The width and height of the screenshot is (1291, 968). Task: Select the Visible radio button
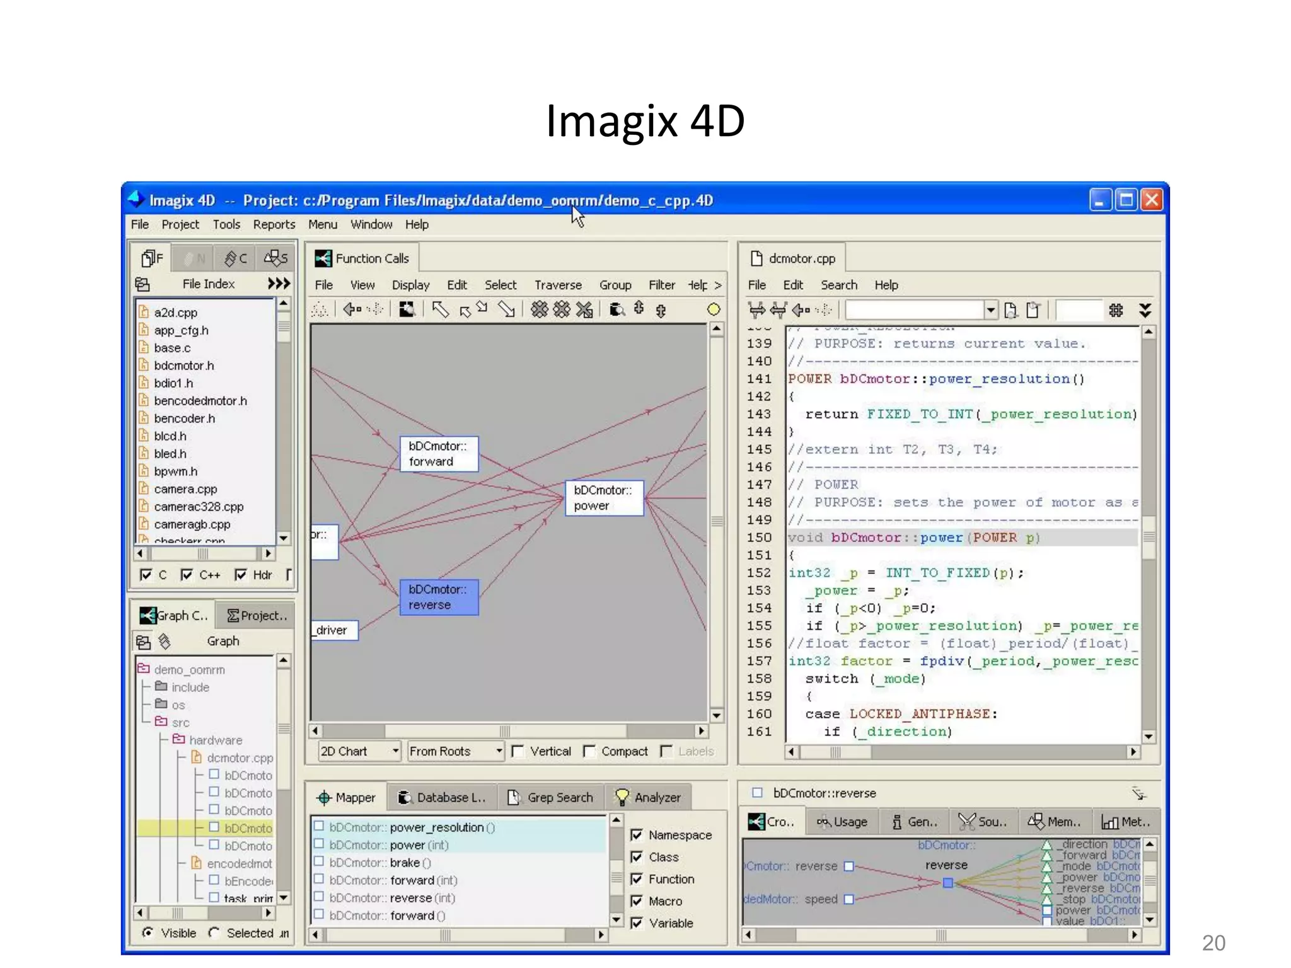148,932
